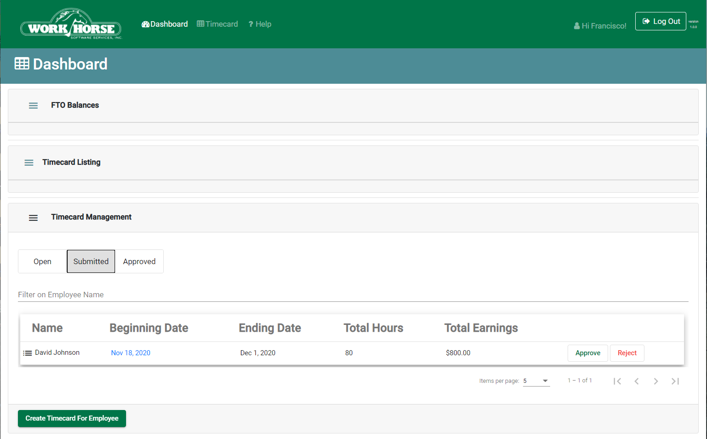Screen dimensions: 707x439
Task: Go to the previous page of results
Action: coord(637,381)
